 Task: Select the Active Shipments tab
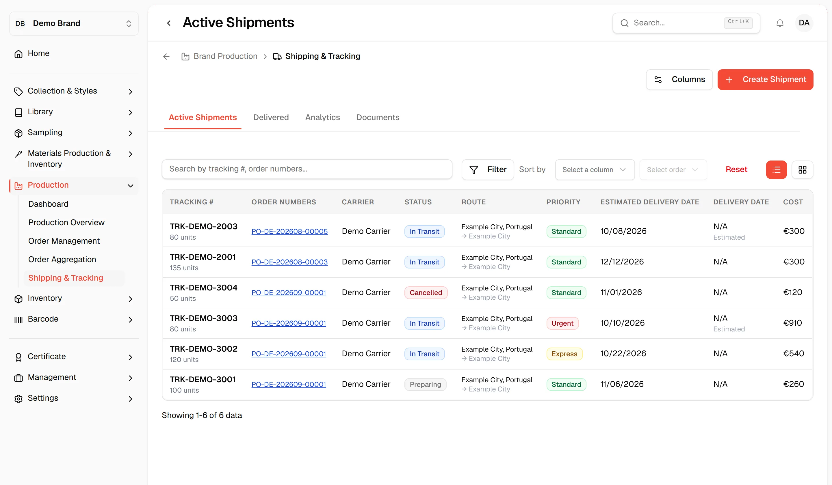[203, 117]
